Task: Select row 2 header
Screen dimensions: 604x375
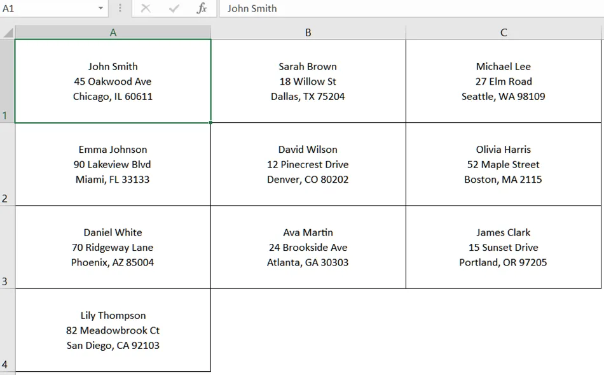Action: coord(7,164)
